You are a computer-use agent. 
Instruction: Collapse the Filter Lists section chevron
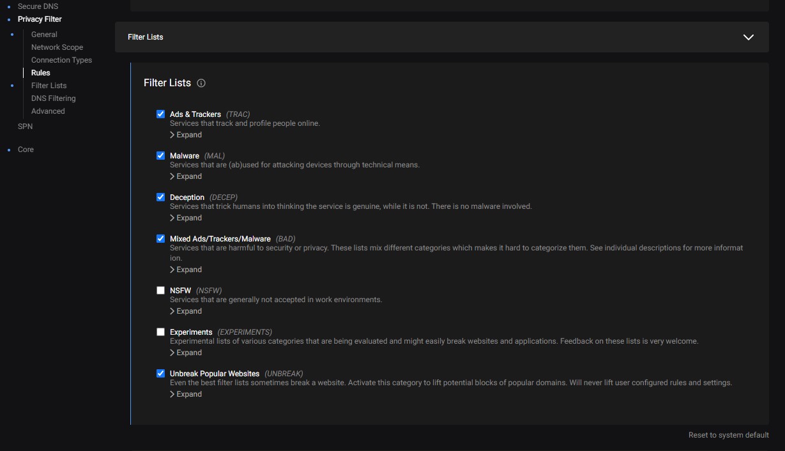[x=748, y=37]
